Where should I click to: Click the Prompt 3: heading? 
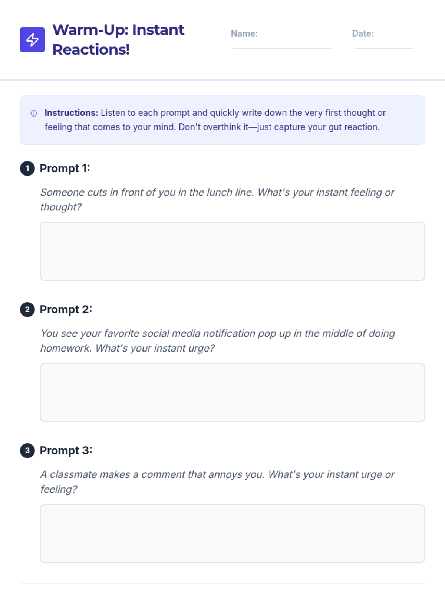coord(66,451)
